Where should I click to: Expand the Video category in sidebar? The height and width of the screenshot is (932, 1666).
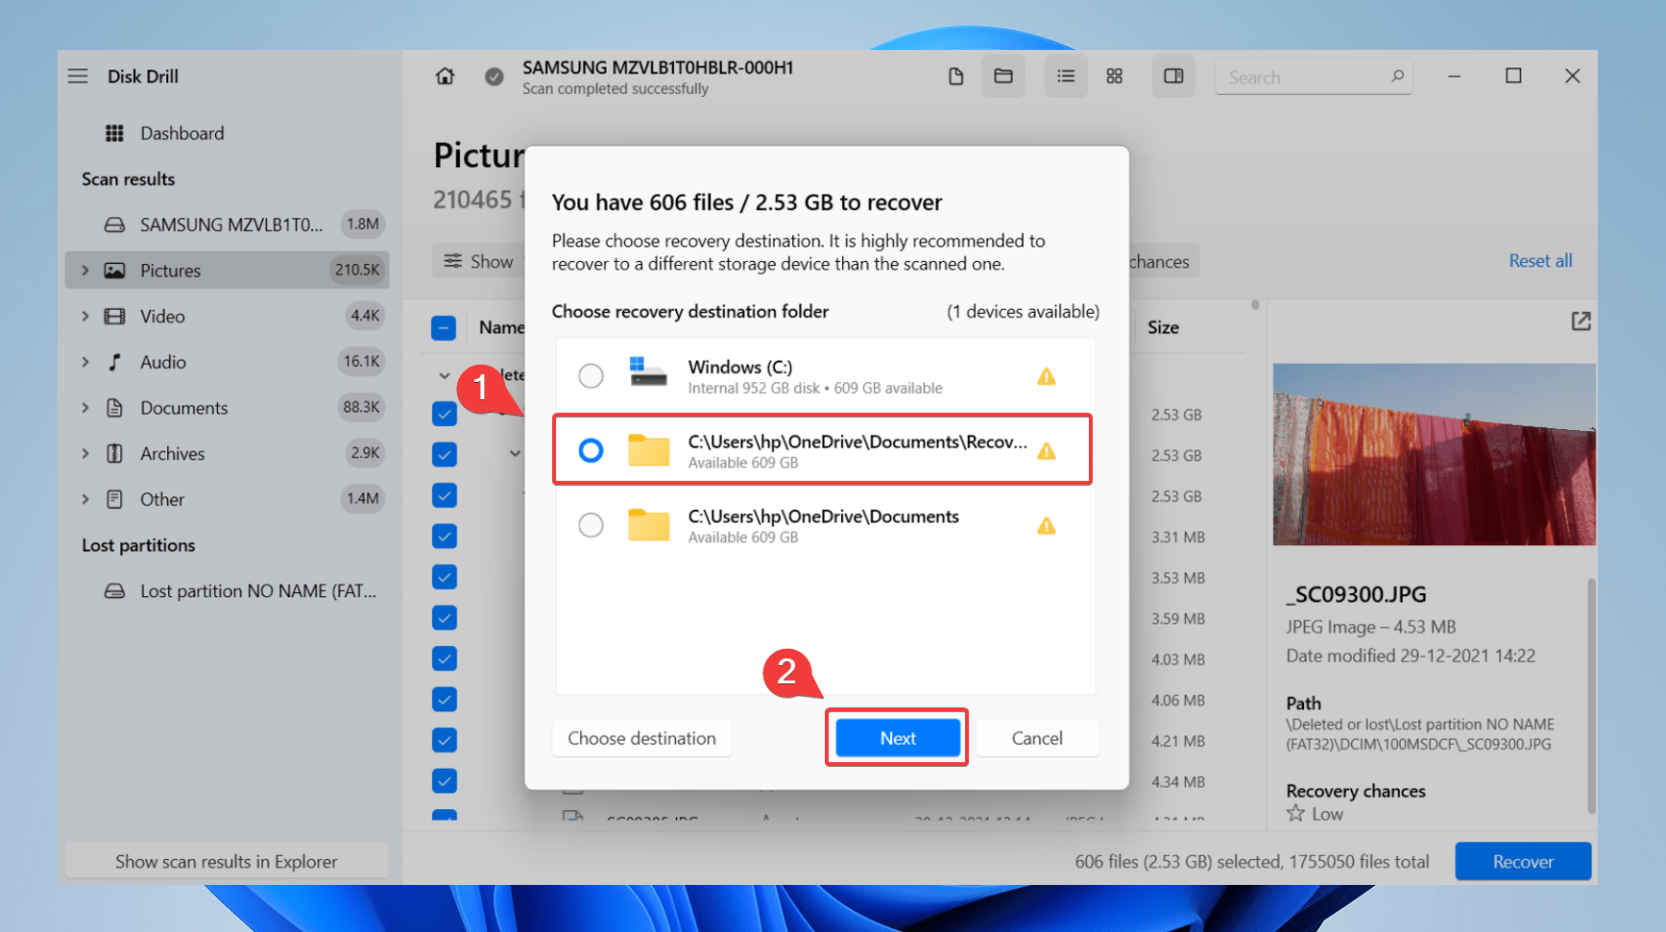(x=85, y=317)
